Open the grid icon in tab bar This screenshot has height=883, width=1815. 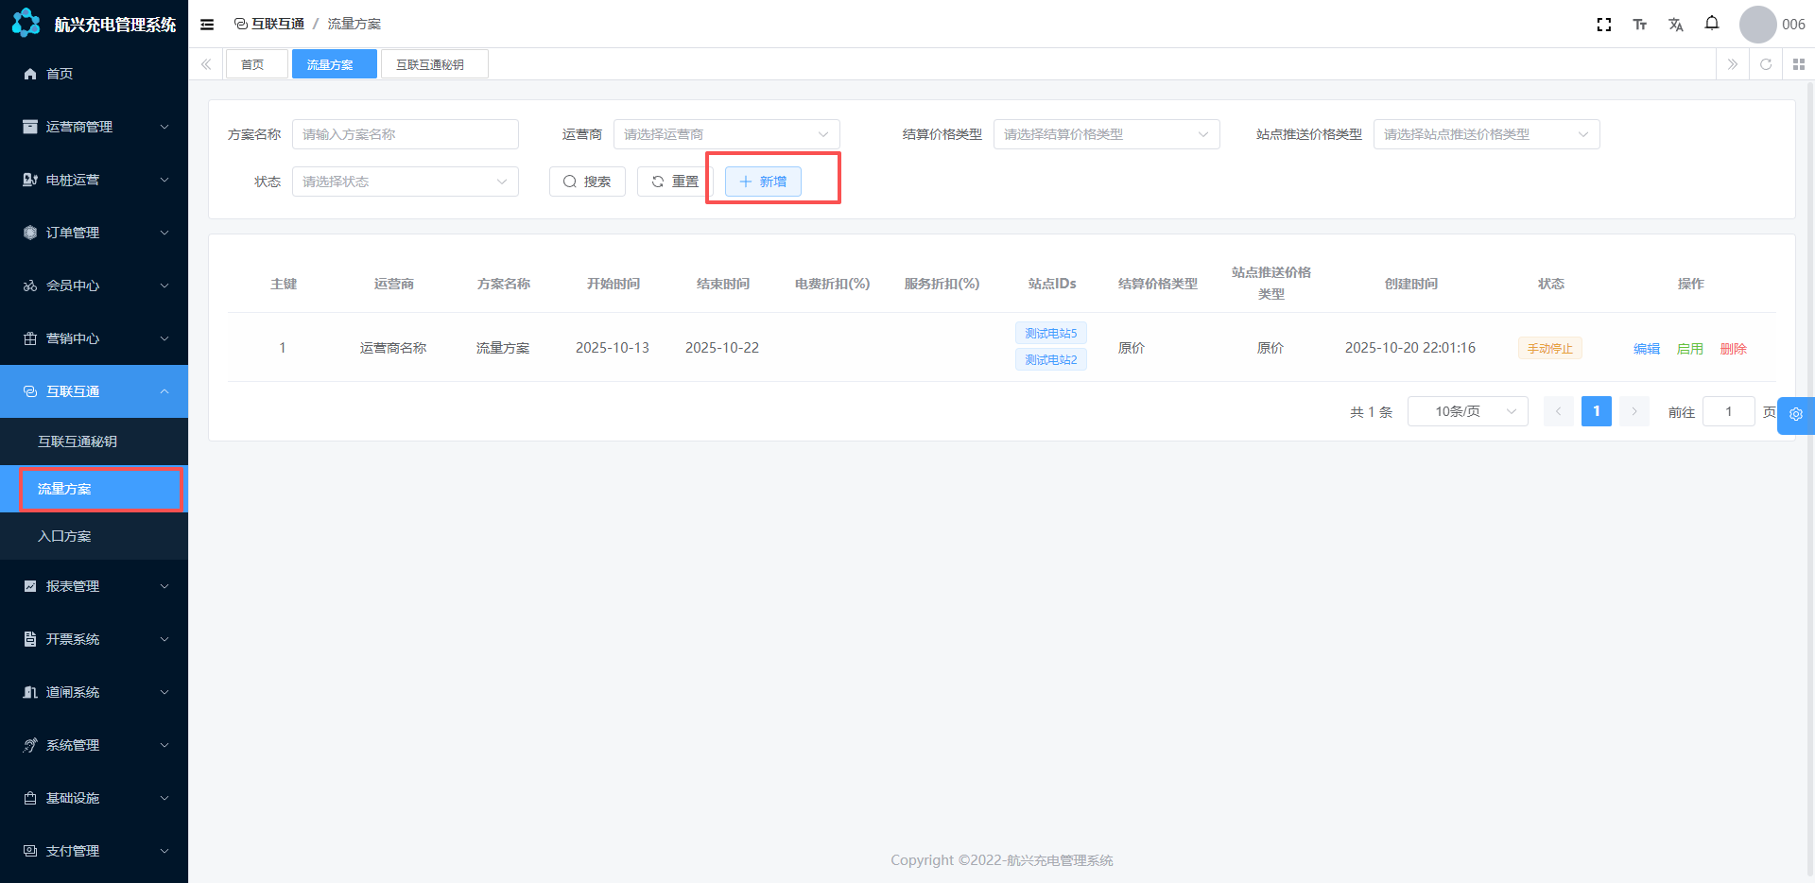pos(1798,64)
